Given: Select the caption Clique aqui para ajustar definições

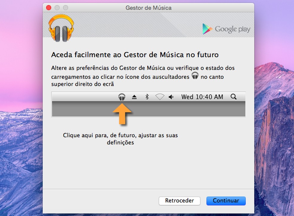Looking at the screenshot, I should click(x=120, y=139).
